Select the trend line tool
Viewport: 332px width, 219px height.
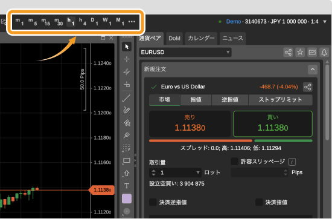point(127,98)
